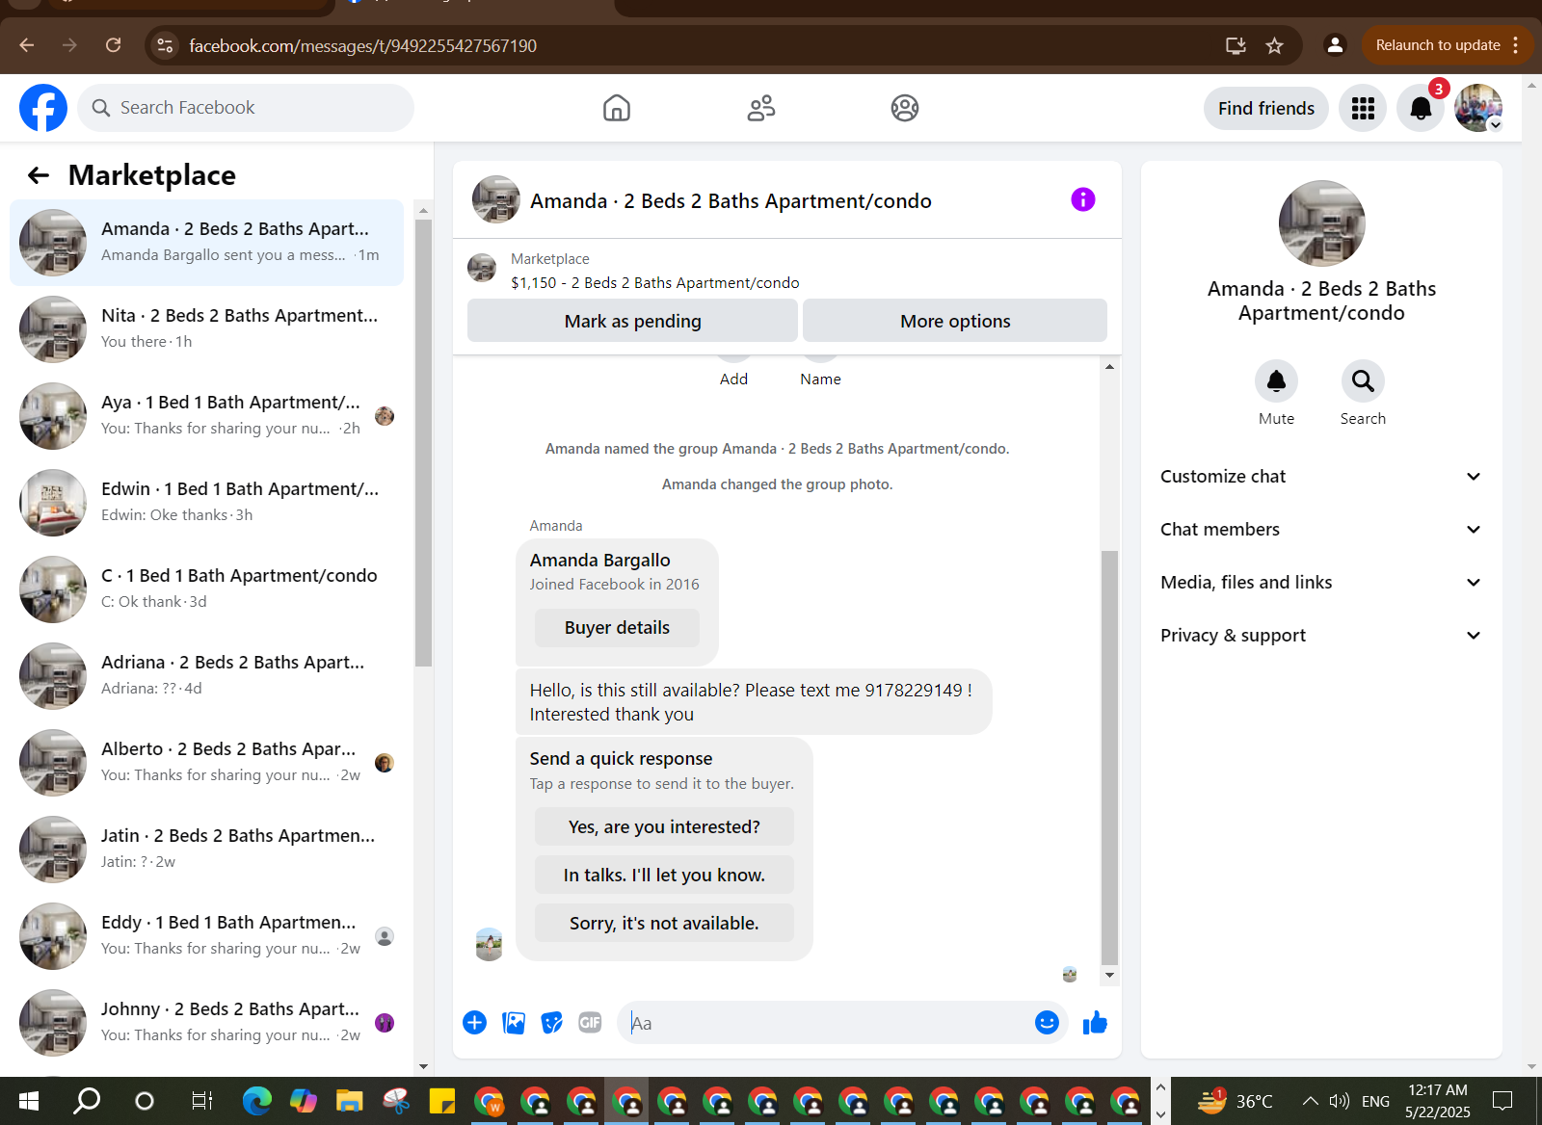
Task: Send 'Yes, are you interested?' quick response
Action: pos(664,827)
